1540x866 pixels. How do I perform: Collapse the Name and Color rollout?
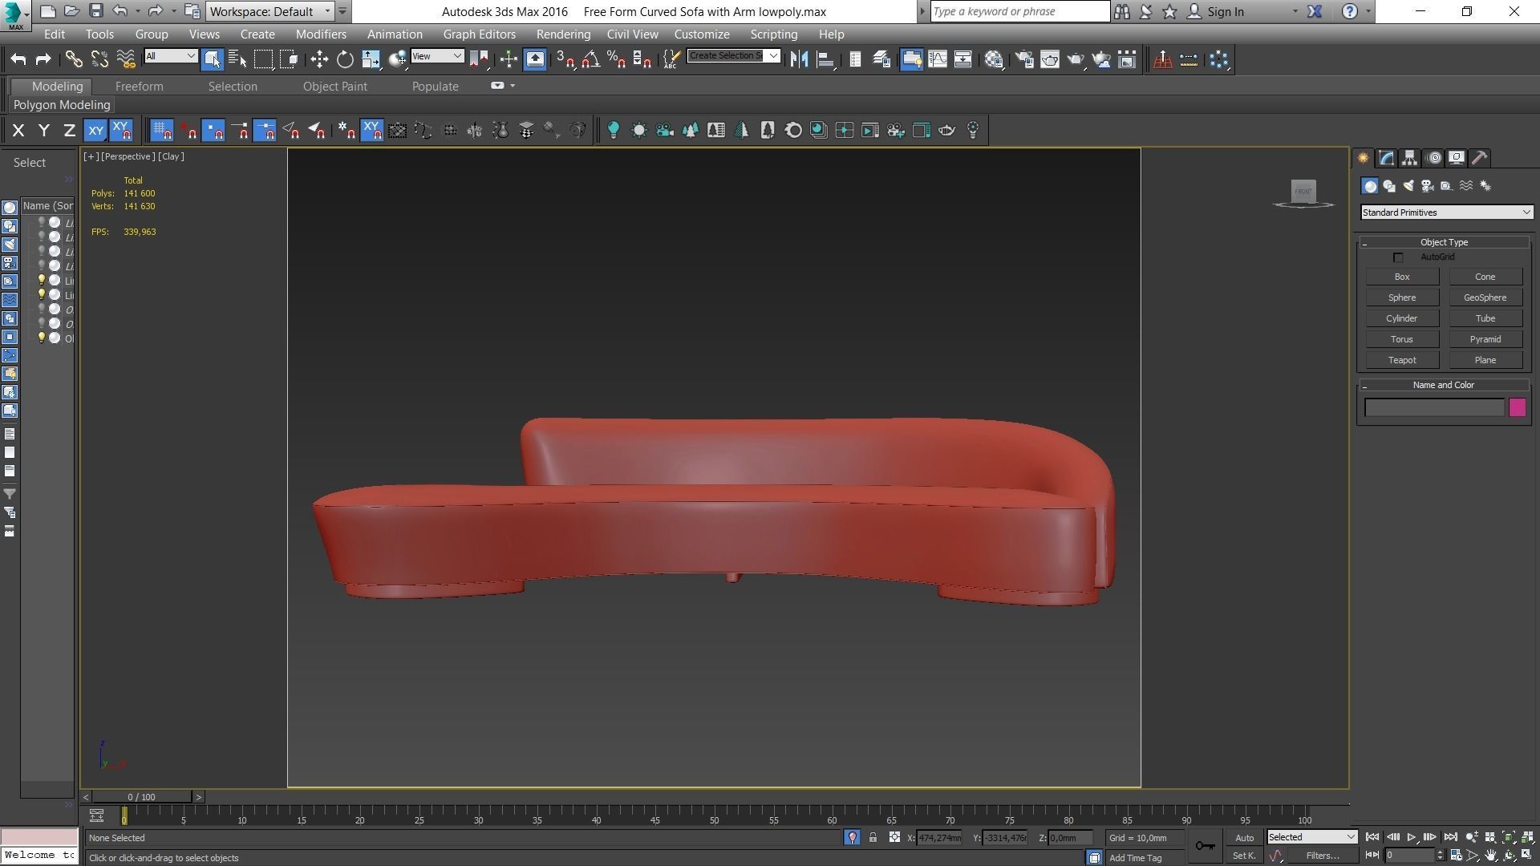(1444, 385)
